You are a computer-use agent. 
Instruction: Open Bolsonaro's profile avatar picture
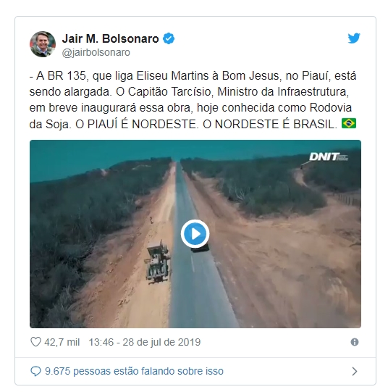tap(43, 44)
